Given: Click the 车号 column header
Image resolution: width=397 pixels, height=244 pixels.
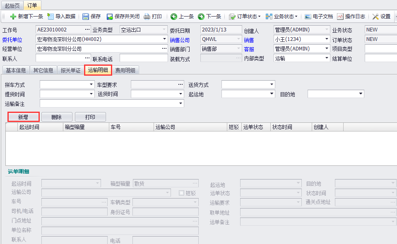Looking at the screenshot, I should 131,127.
